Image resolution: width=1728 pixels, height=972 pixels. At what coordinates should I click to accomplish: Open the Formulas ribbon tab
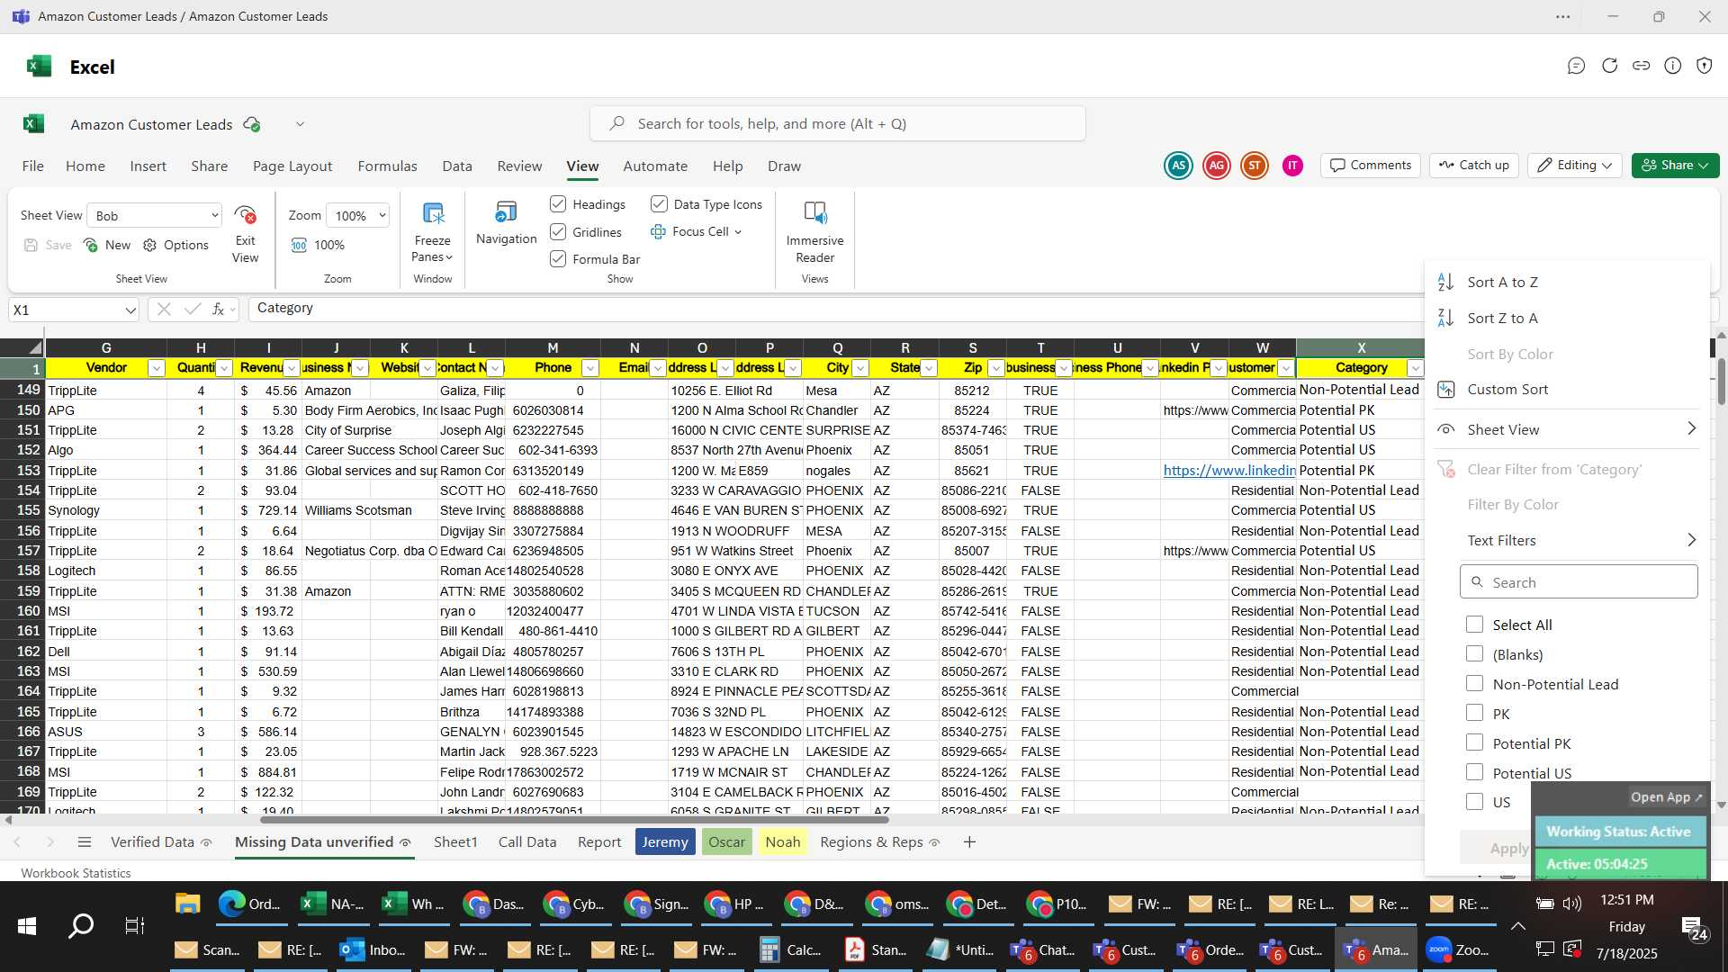(387, 166)
